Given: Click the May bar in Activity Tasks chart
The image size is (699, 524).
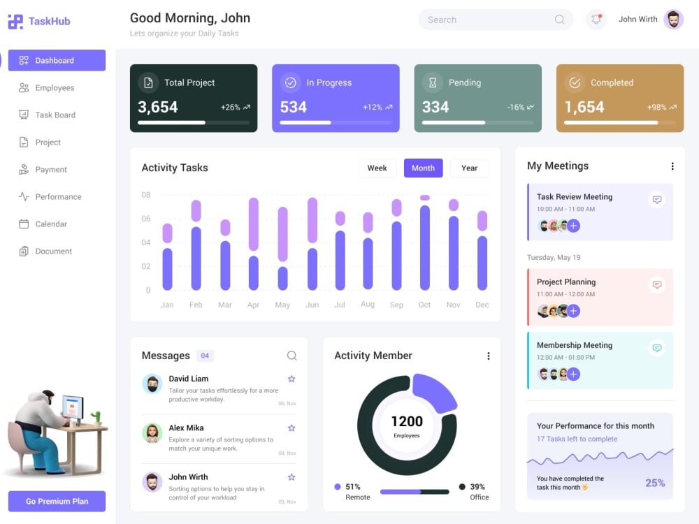Looking at the screenshot, I should point(282,249).
